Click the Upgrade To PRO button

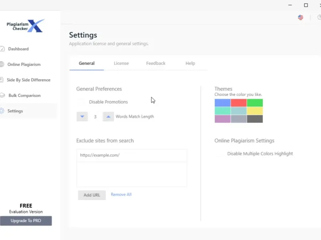[x=26, y=221]
